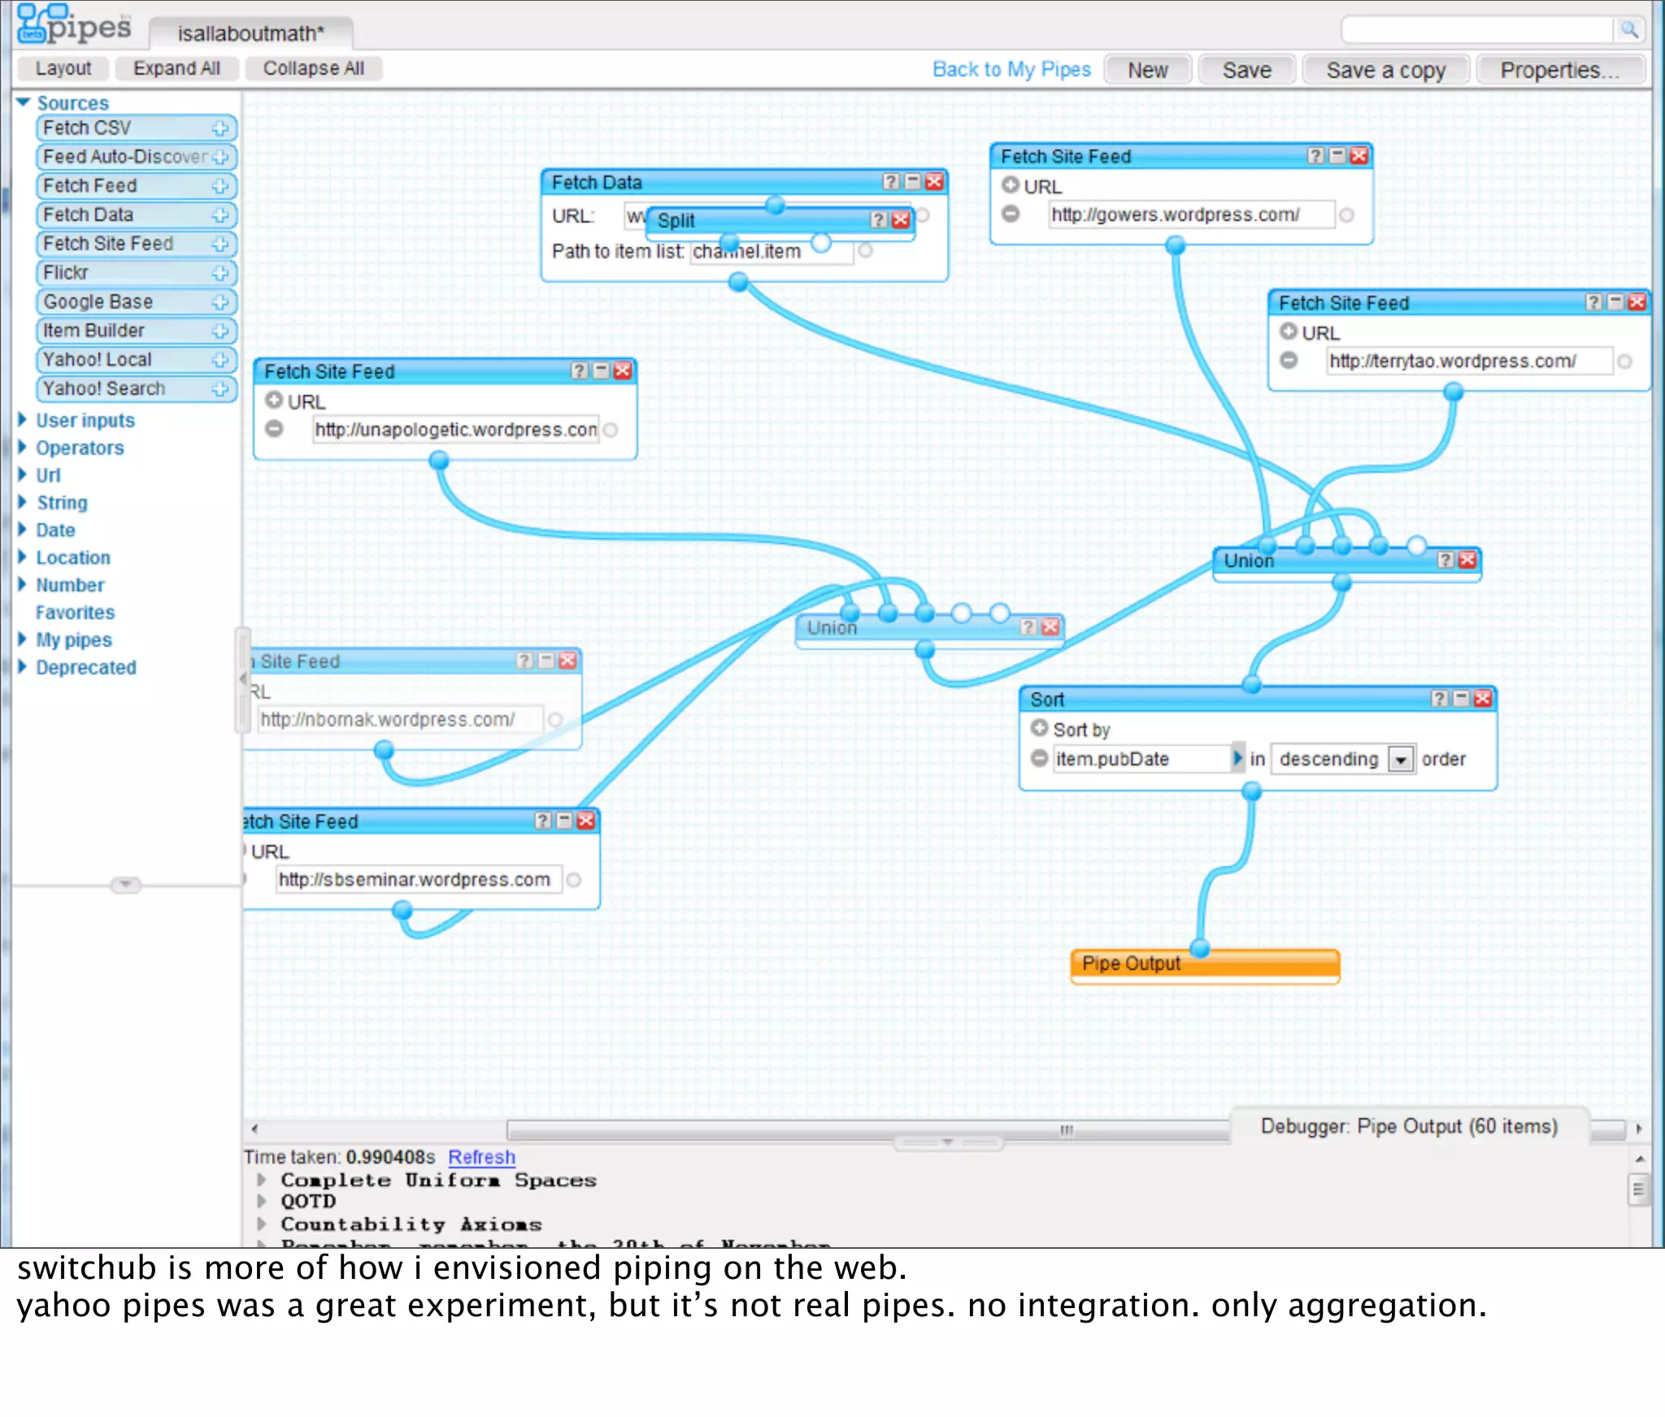Add Fetch CSV module via plus icon
The height and width of the screenshot is (1417, 1665).
220,128
